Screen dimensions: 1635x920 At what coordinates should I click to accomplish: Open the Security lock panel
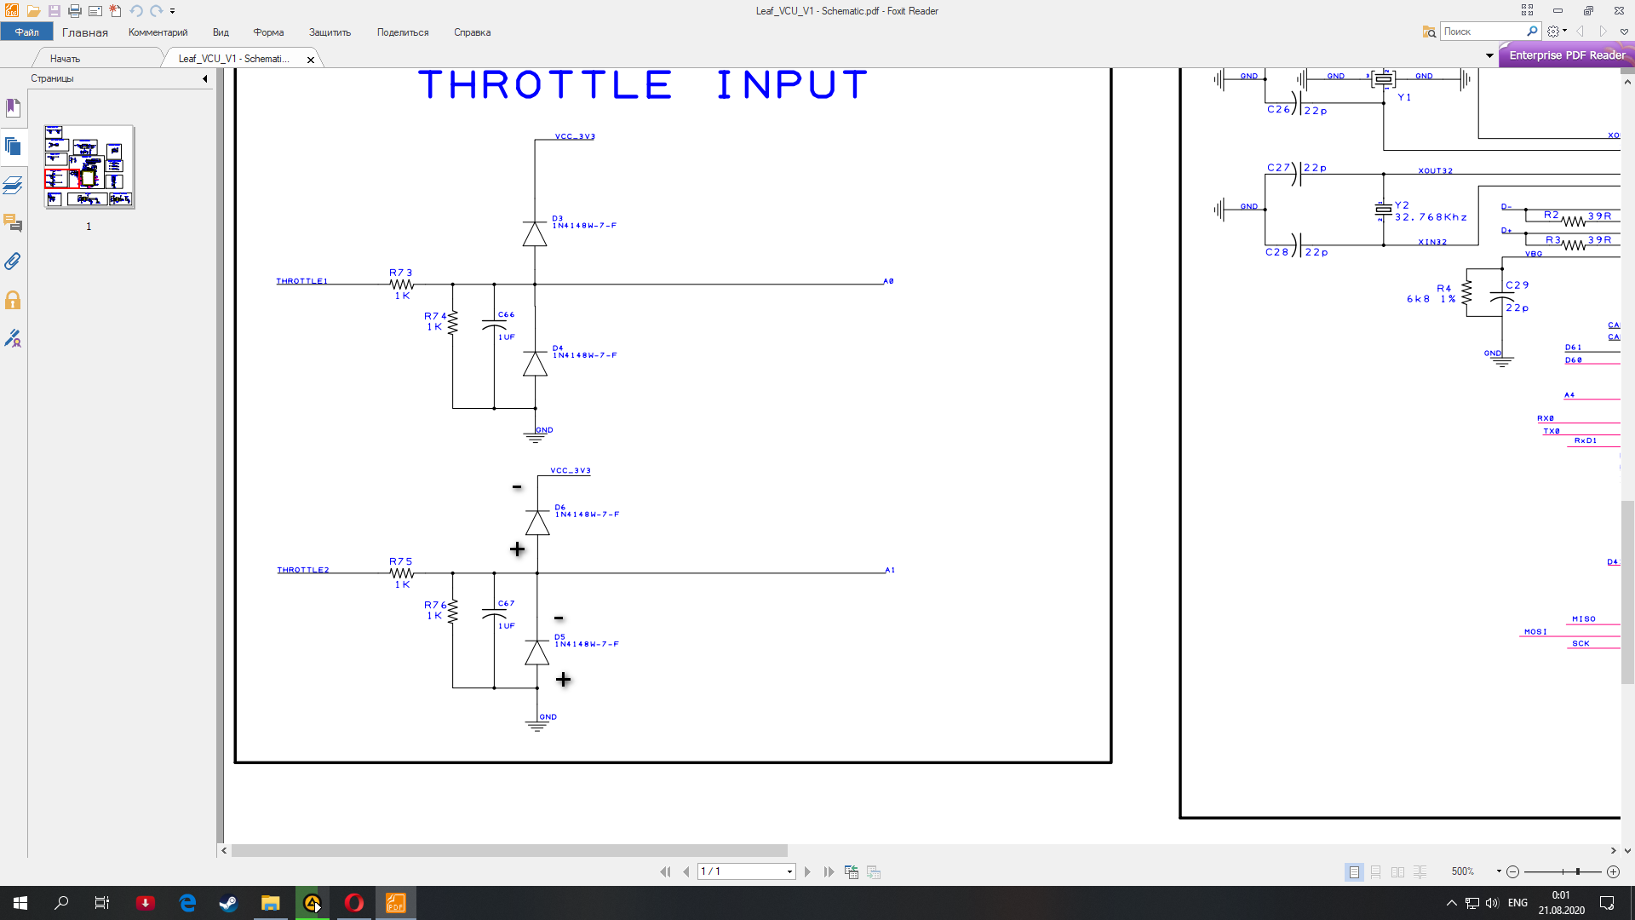point(13,300)
